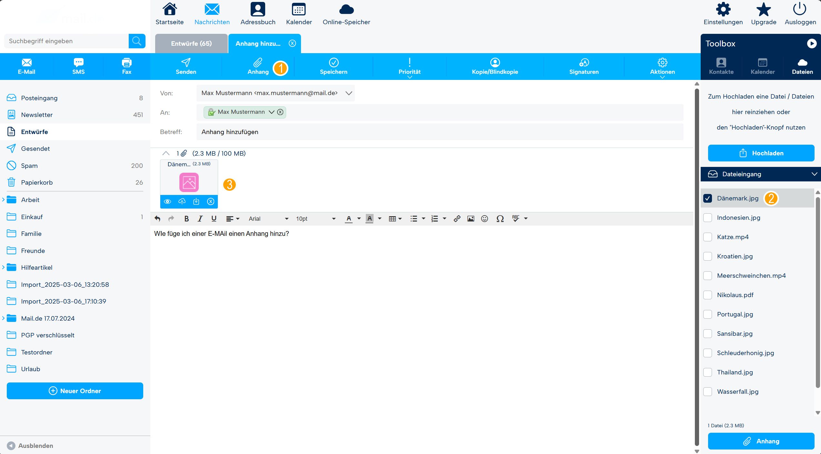
Task: Click the Upgrade star icon
Action: click(x=764, y=9)
